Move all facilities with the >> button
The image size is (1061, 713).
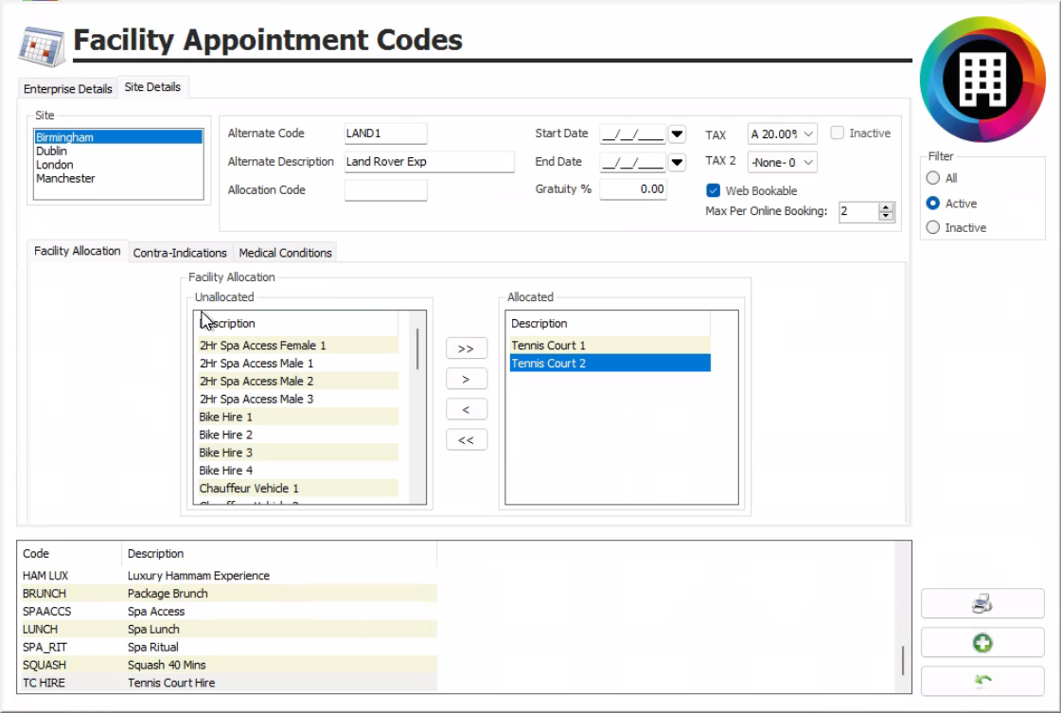466,348
